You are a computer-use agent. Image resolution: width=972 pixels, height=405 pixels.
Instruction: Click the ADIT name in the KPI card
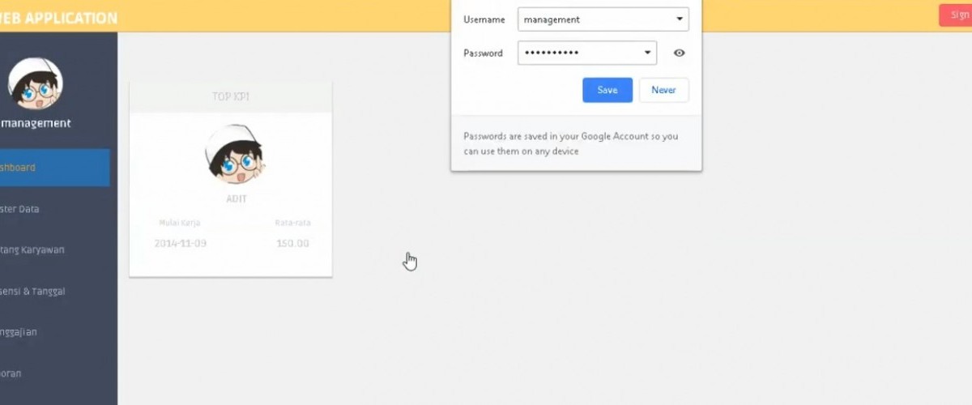pyautogui.click(x=237, y=198)
